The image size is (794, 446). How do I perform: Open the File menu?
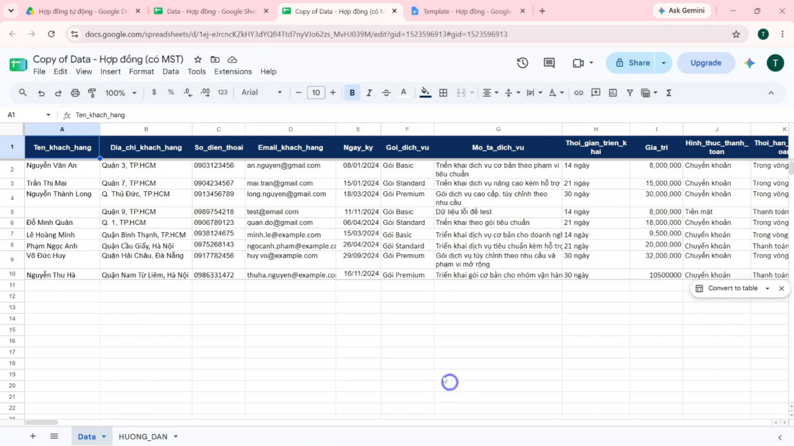click(39, 71)
